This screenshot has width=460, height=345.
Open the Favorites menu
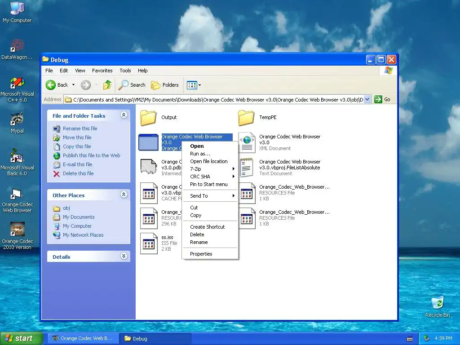coord(102,71)
